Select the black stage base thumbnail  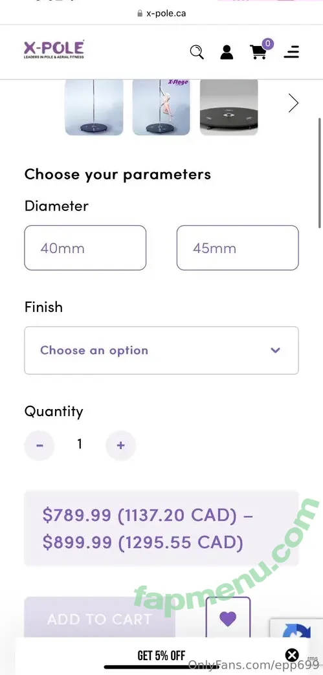pos(228,107)
